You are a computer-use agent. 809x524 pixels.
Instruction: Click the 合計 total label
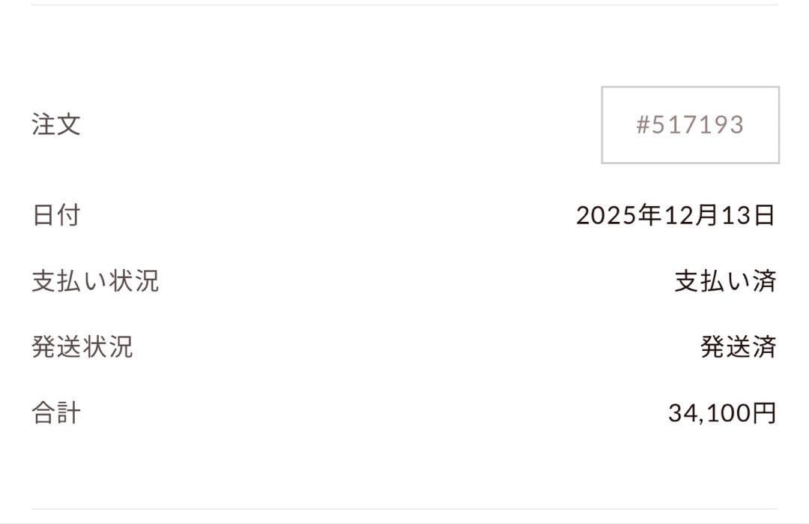tap(56, 413)
